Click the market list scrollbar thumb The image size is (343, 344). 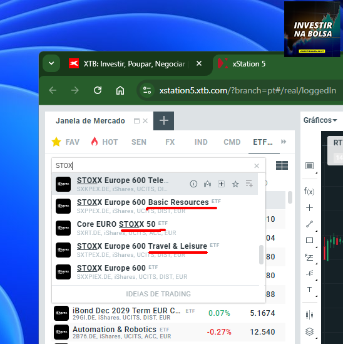click(290, 197)
